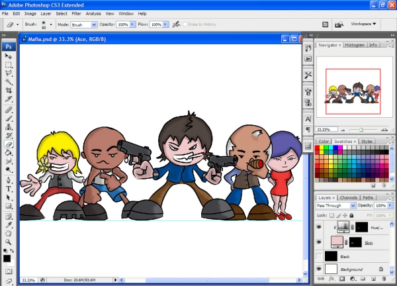Open the Brush preset picker
This screenshot has height=286, width=397.
pos(51,24)
